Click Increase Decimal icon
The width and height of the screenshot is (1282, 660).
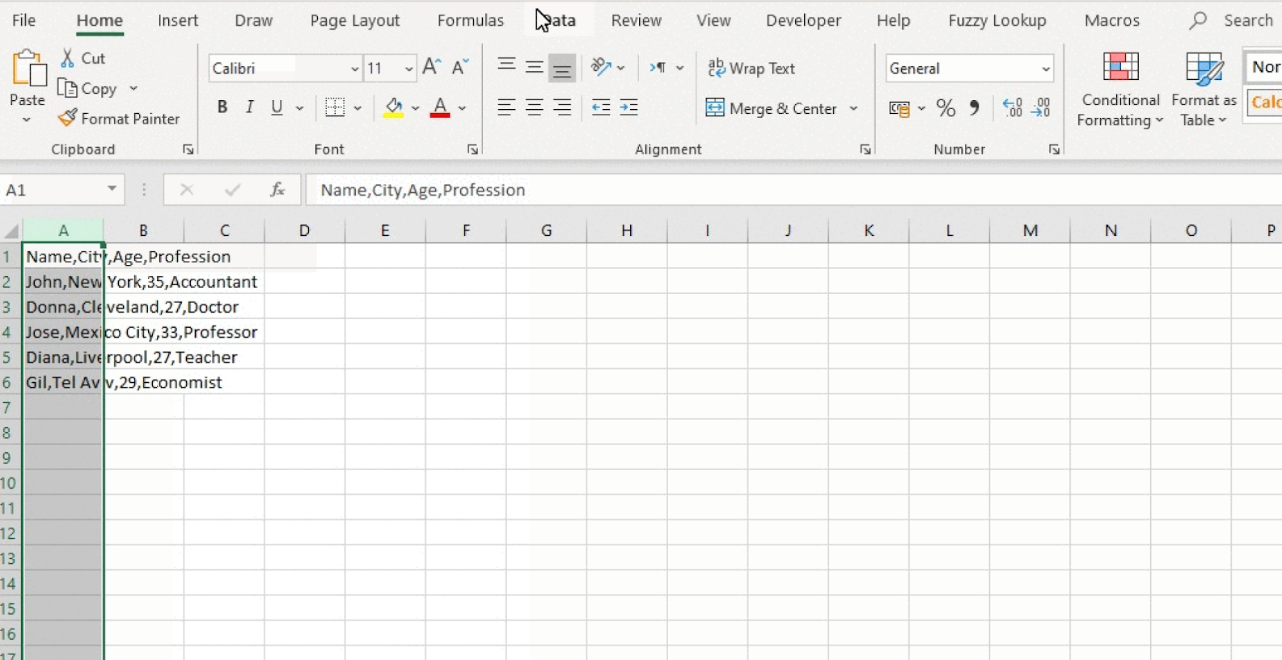point(1012,107)
